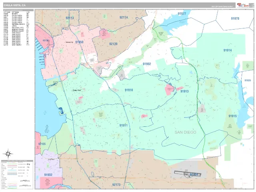Click the largest City symbol in legend
The height and width of the screenshot is (192, 256).
click(28, 164)
